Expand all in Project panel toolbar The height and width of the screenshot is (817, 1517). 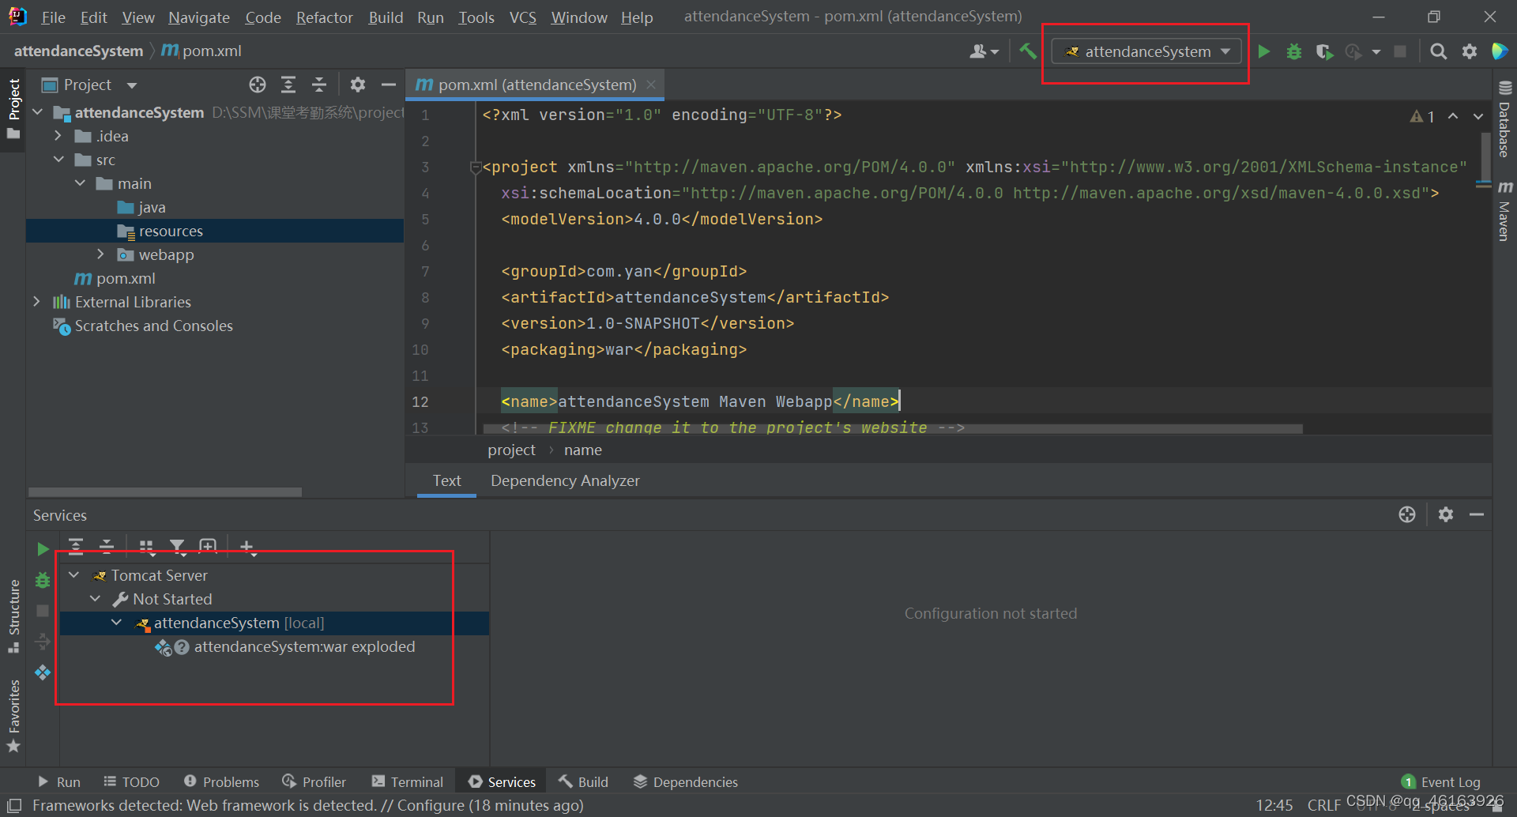click(x=288, y=85)
